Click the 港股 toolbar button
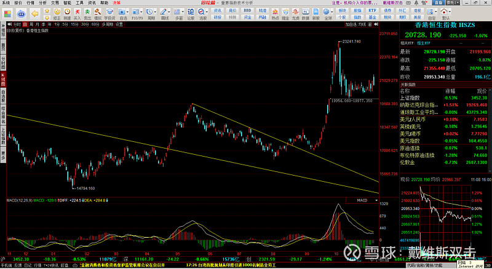The image size is (492, 269). click(418, 10)
